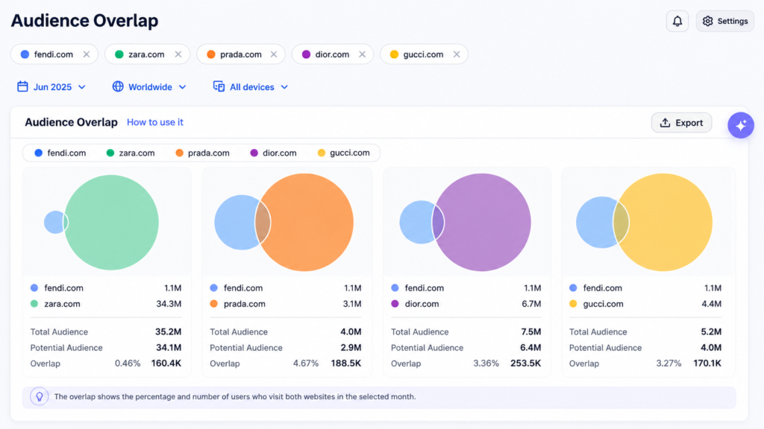Toggle prada.com in the chart legend
The height and width of the screenshot is (429, 764).
point(202,153)
